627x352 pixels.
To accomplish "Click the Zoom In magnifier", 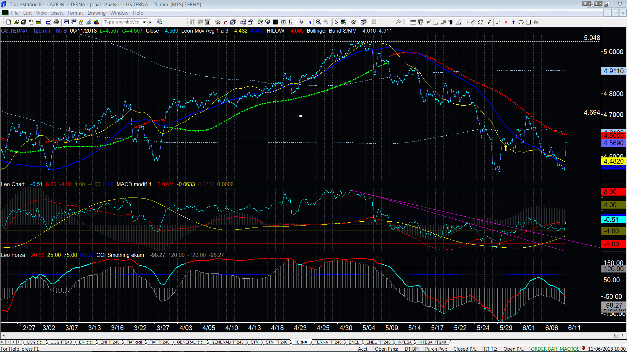I will coord(318,22).
